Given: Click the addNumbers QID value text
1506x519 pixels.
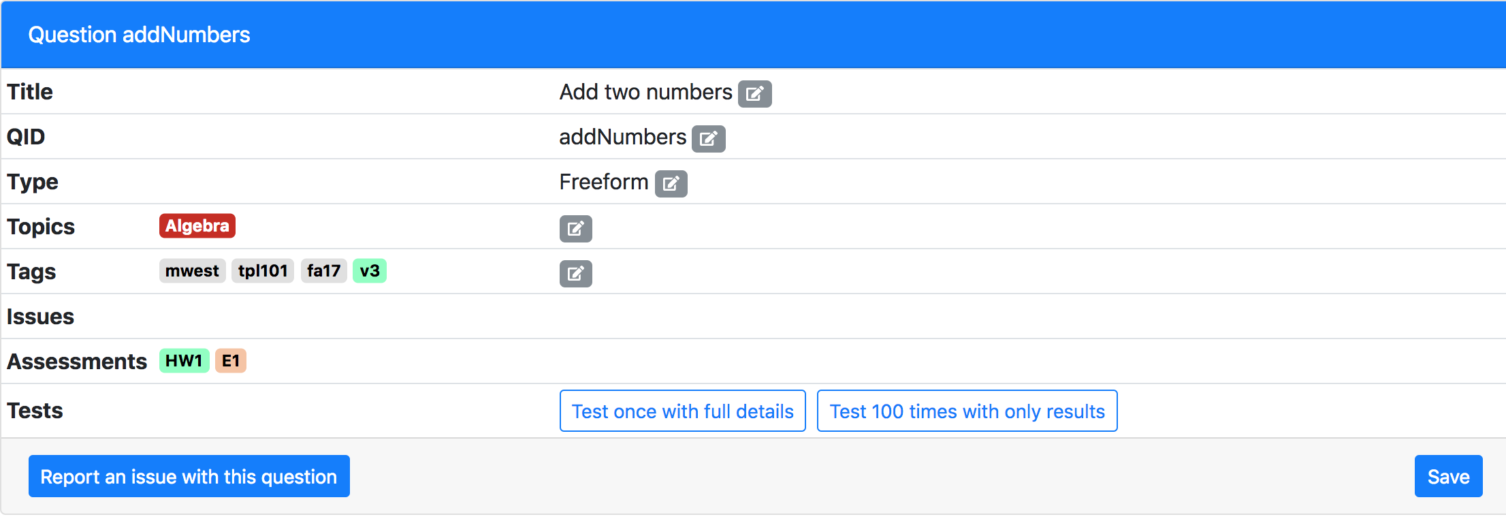Looking at the screenshot, I should click(622, 137).
